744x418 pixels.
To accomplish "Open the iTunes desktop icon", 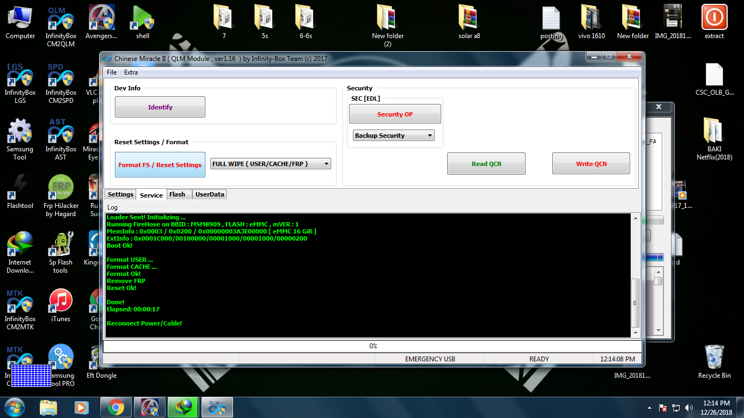I will pos(61,305).
